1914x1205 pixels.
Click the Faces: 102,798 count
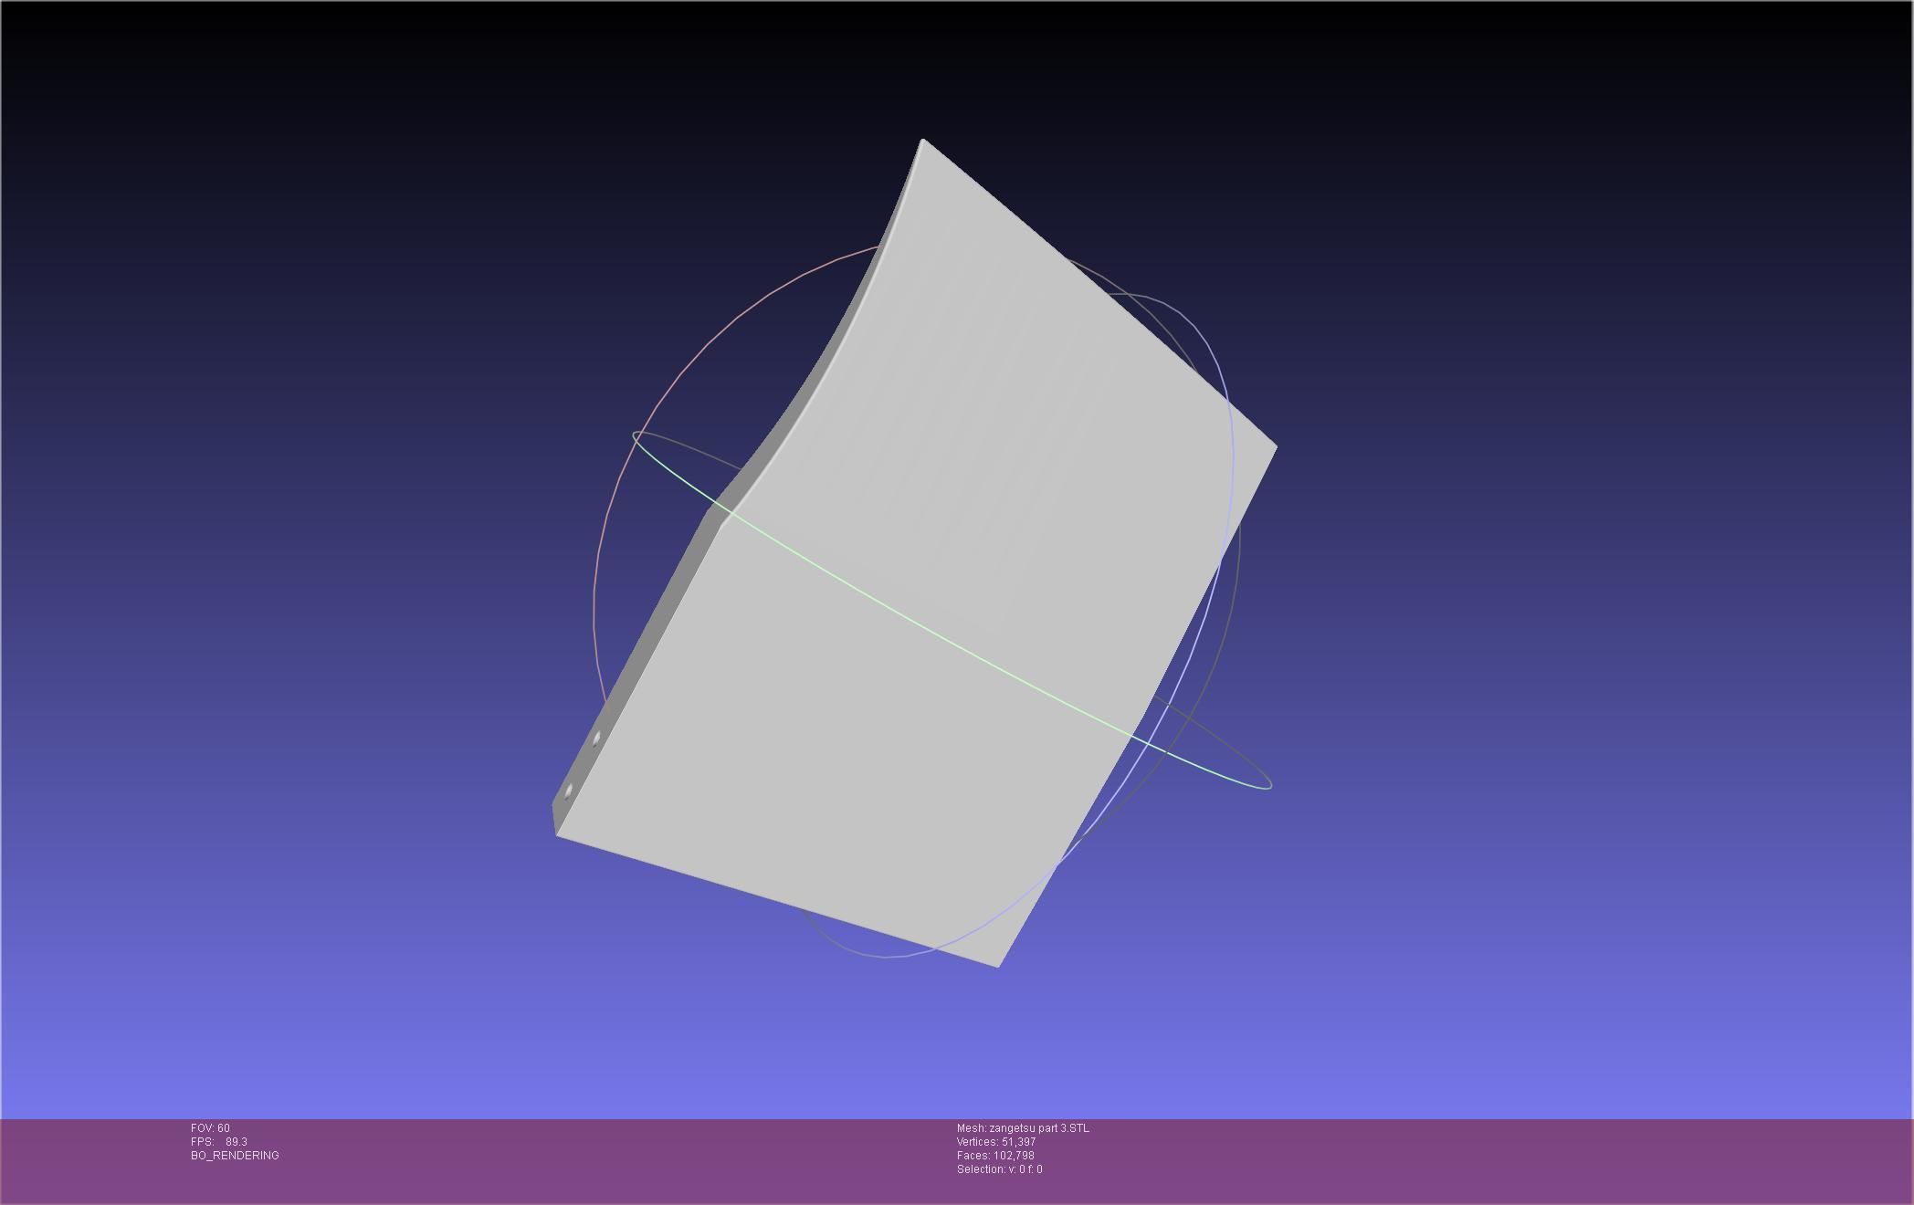[995, 1156]
